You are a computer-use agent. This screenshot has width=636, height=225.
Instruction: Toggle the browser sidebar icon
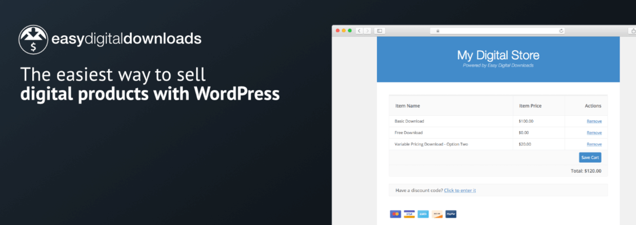(380, 31)
